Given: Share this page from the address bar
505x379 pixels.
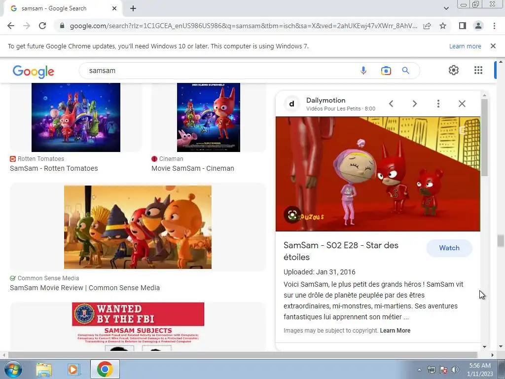Looking at the screenshot, I should click(427, 26).
